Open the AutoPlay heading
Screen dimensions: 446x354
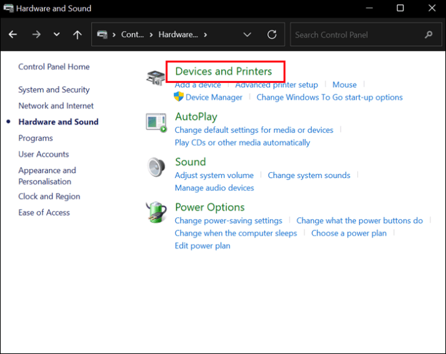[x=196, y=116]
